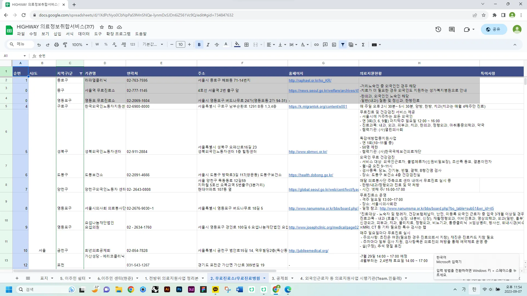Switch to the 3. 공제회 sheet tab
527x296 pixels.
(x=280, y=278)
